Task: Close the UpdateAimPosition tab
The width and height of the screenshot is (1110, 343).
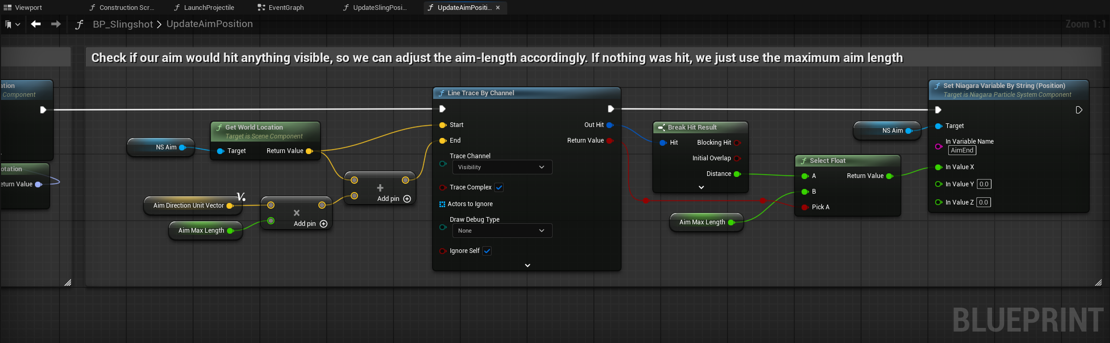Action: point(498,8)
